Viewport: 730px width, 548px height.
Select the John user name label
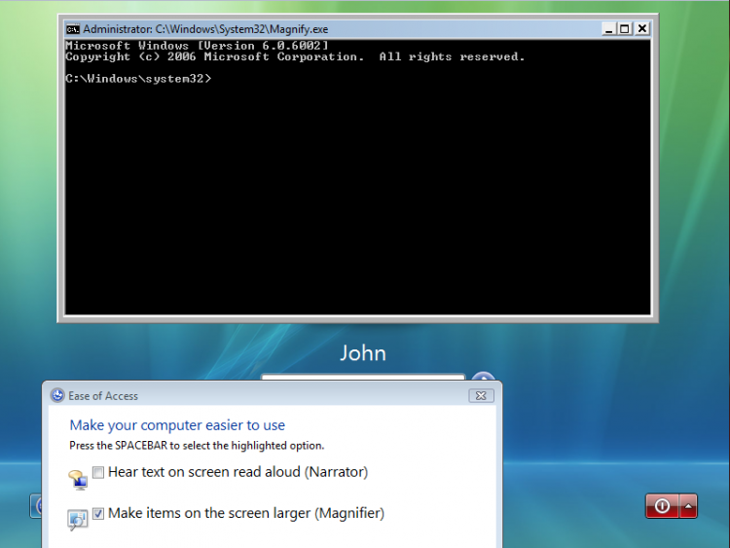coord(363,353)
